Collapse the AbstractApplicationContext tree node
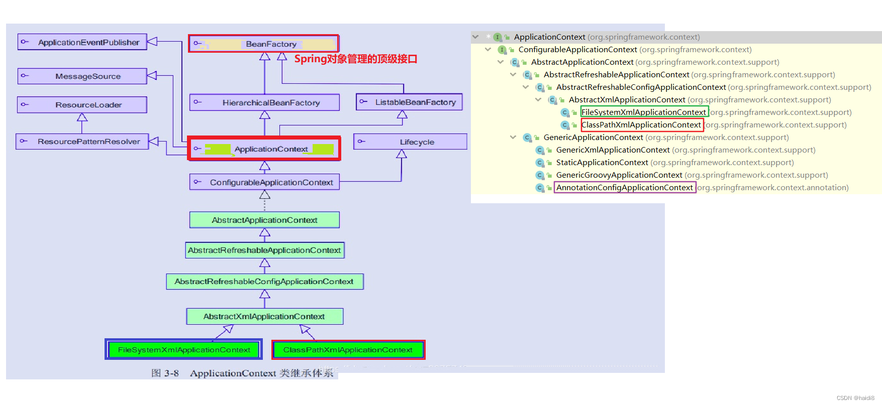Screen dimensions: 882x405 pyautogui.click(x=501, y=62)
